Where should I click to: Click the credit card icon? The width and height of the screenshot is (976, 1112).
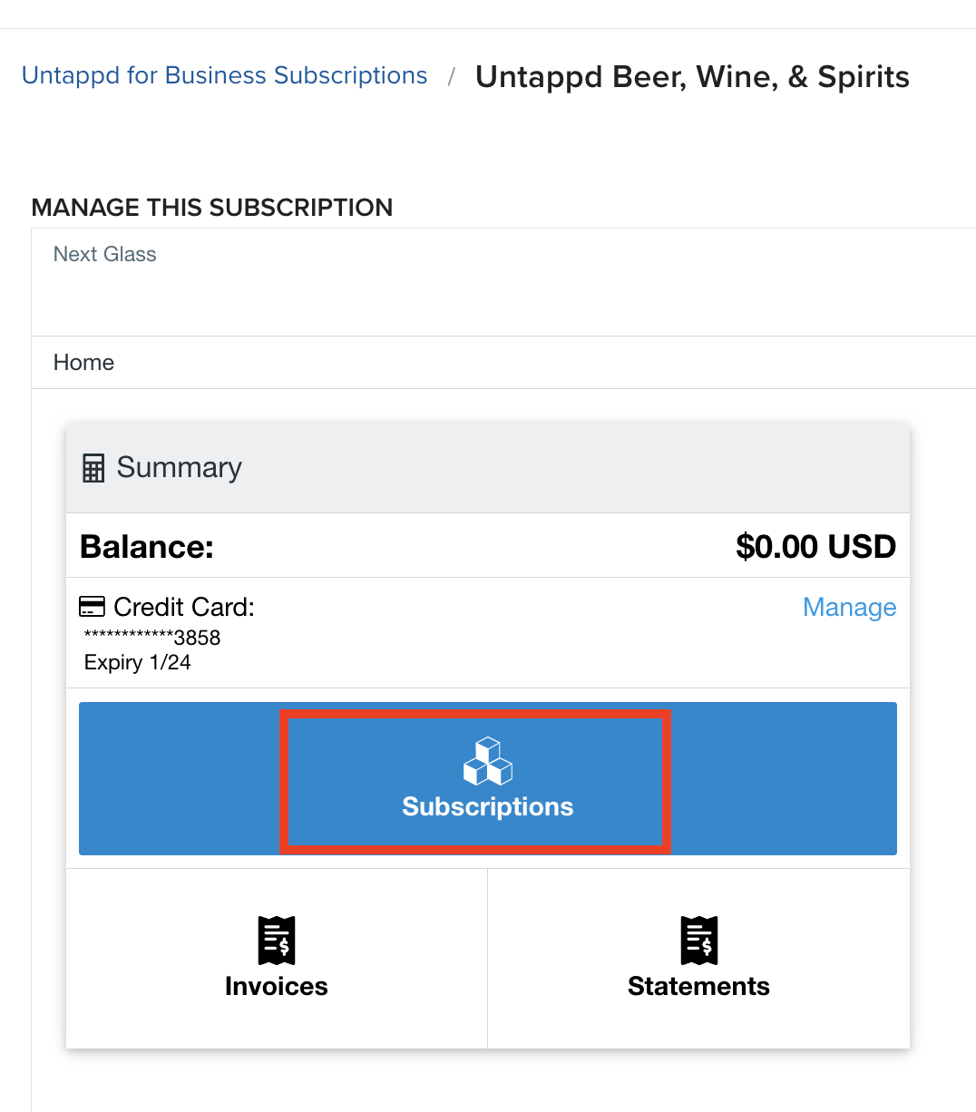pos(92,605)
